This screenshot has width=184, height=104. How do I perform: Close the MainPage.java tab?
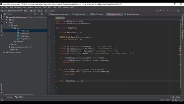click(x=104, y=14)
